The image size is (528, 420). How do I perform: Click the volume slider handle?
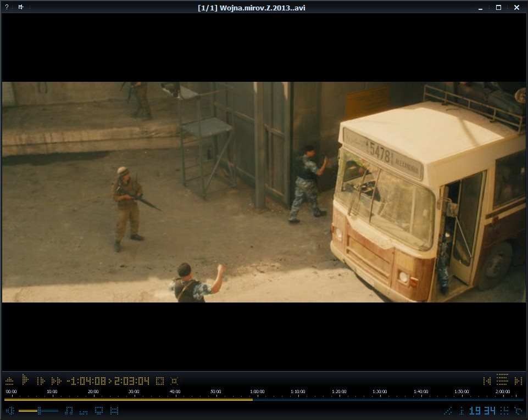pyautogui.click(x=39, y=411)
